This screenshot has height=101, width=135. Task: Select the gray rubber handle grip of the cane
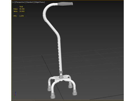coord(65,4)
